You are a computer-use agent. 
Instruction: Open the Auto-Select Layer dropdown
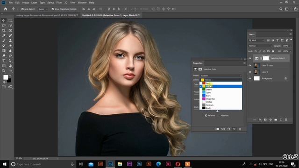tap(43, 9)
